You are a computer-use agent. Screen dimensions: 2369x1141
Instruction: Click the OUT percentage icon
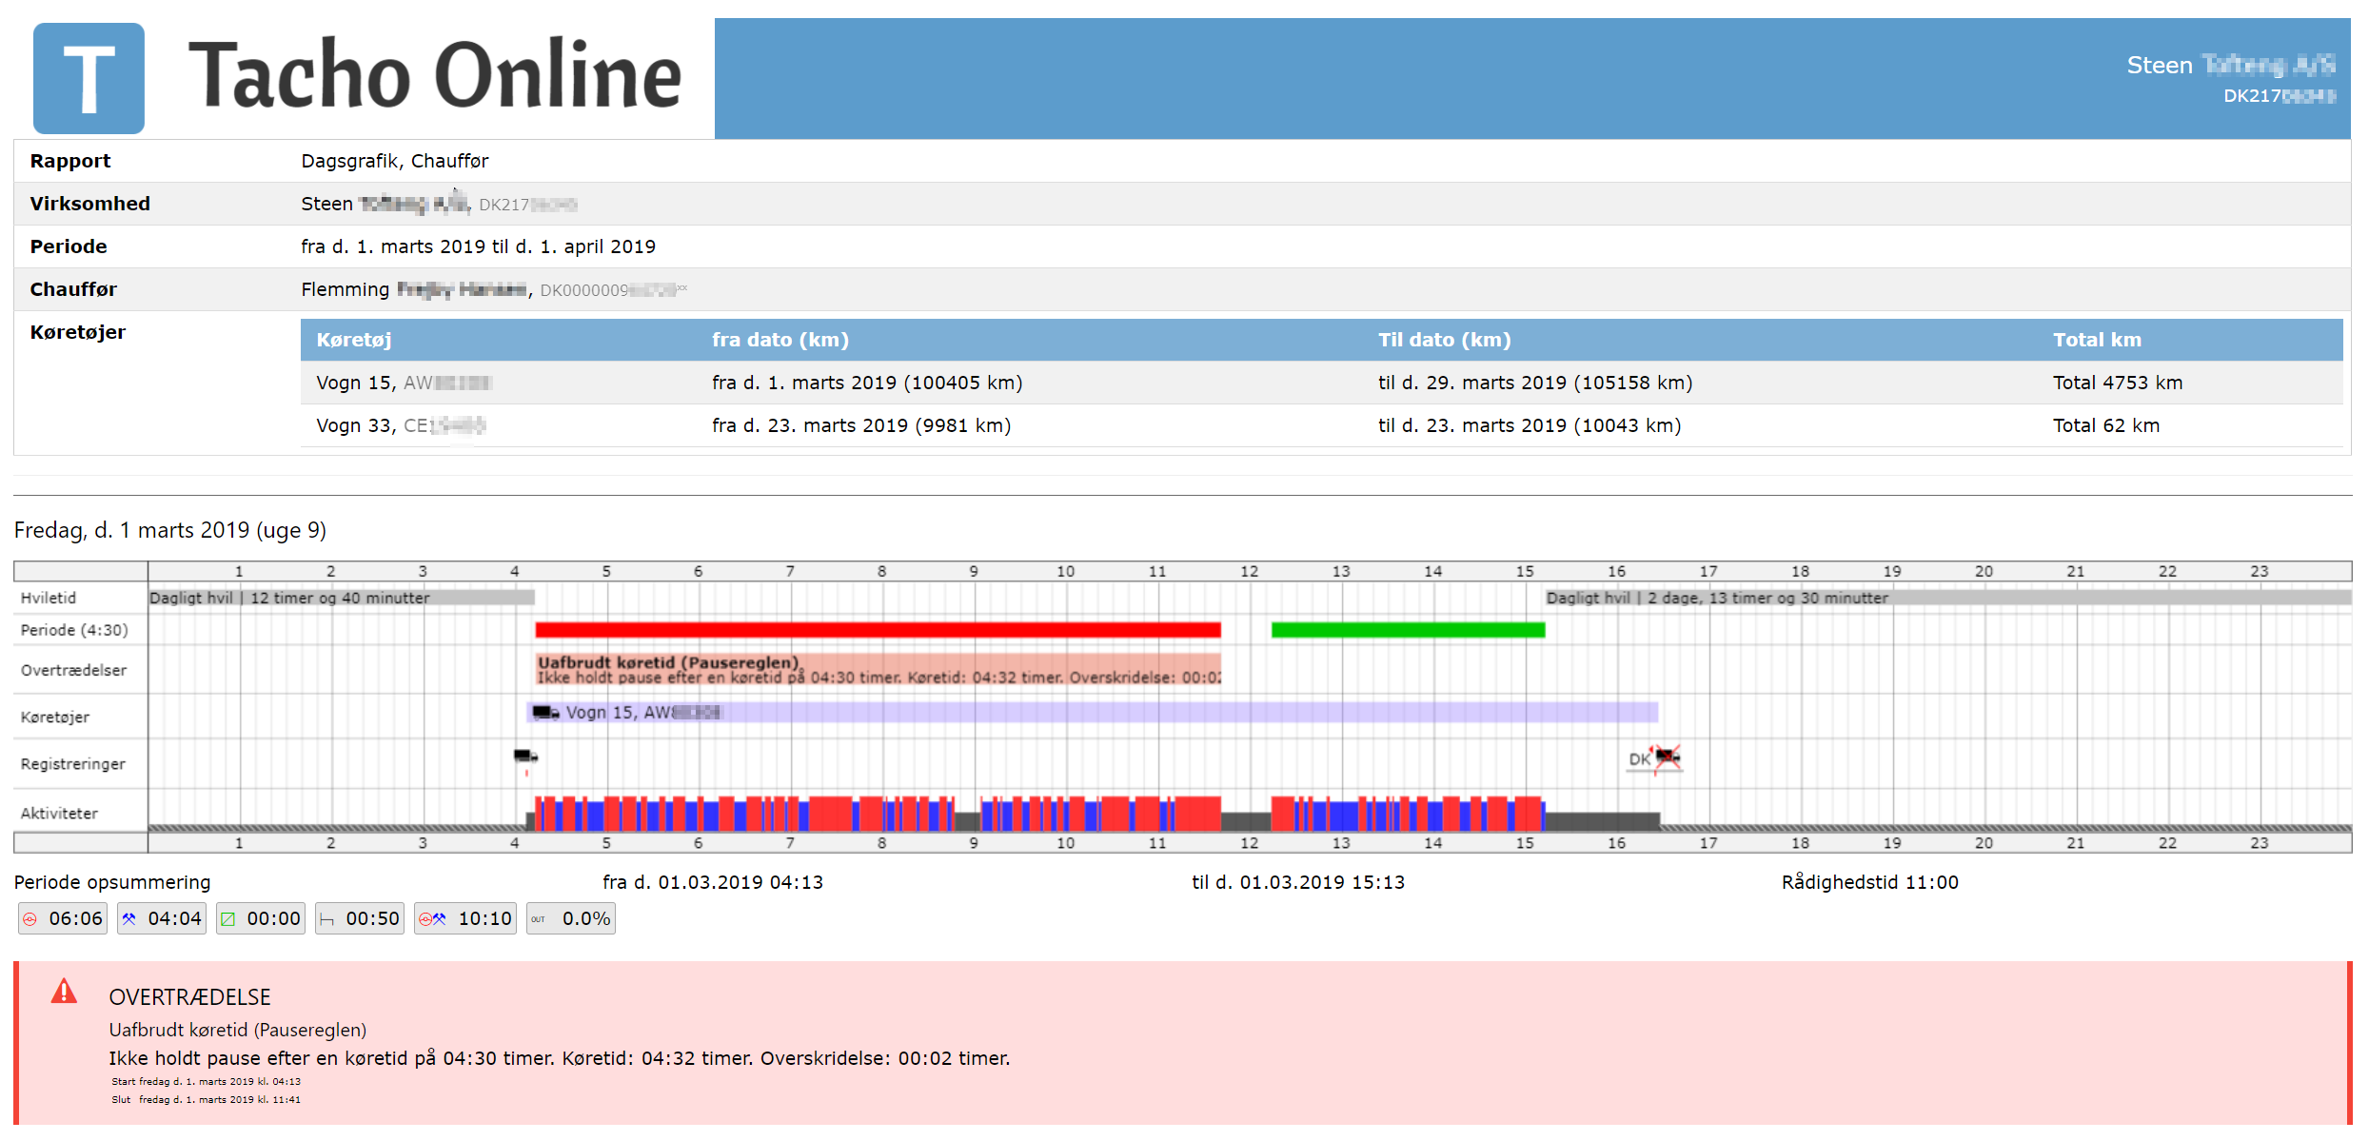point(539,919)
